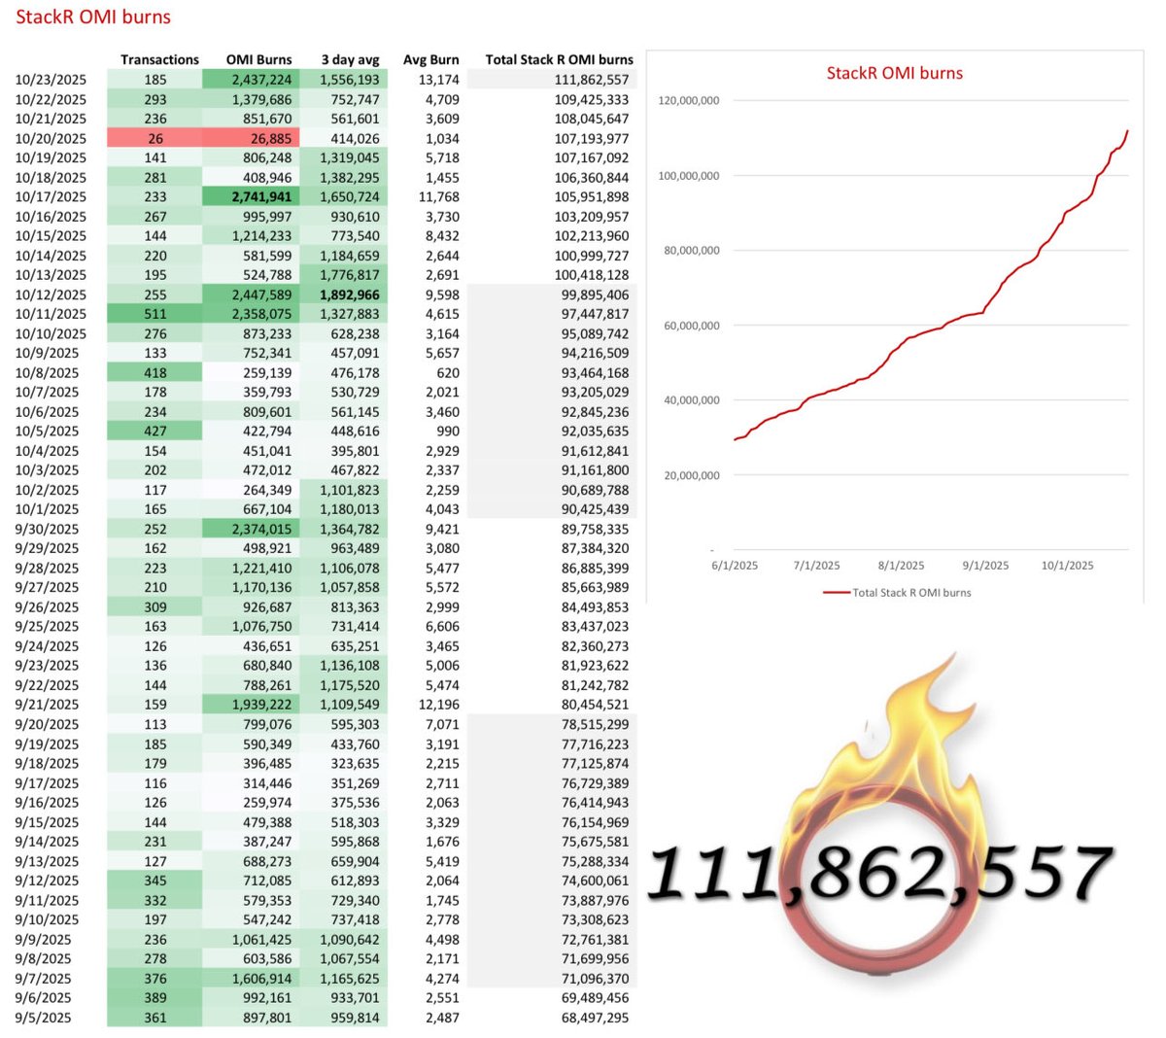Screen dimensions: 1166x1038
Task: Select the x-axis label 6/1/2025
Action: [x=735, y=566]
